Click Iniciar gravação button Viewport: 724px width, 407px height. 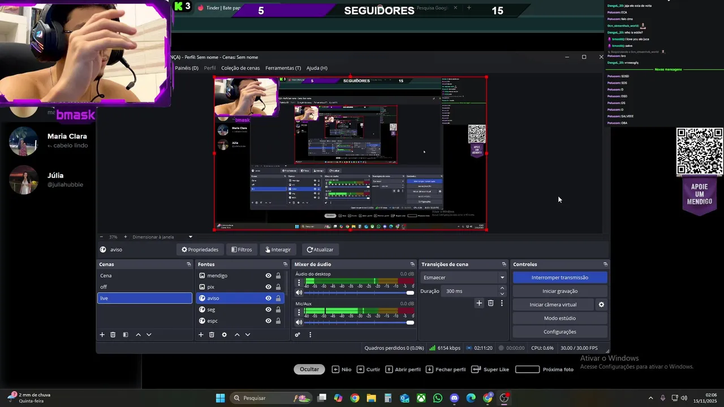pyautogui.click(x=560, y=291)
